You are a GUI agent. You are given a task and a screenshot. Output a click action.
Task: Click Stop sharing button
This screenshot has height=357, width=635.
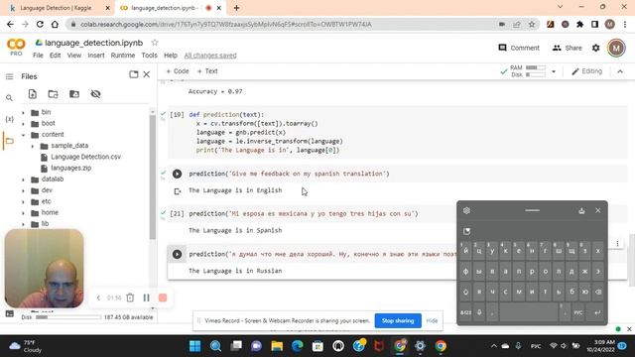(x=398, y=320)
